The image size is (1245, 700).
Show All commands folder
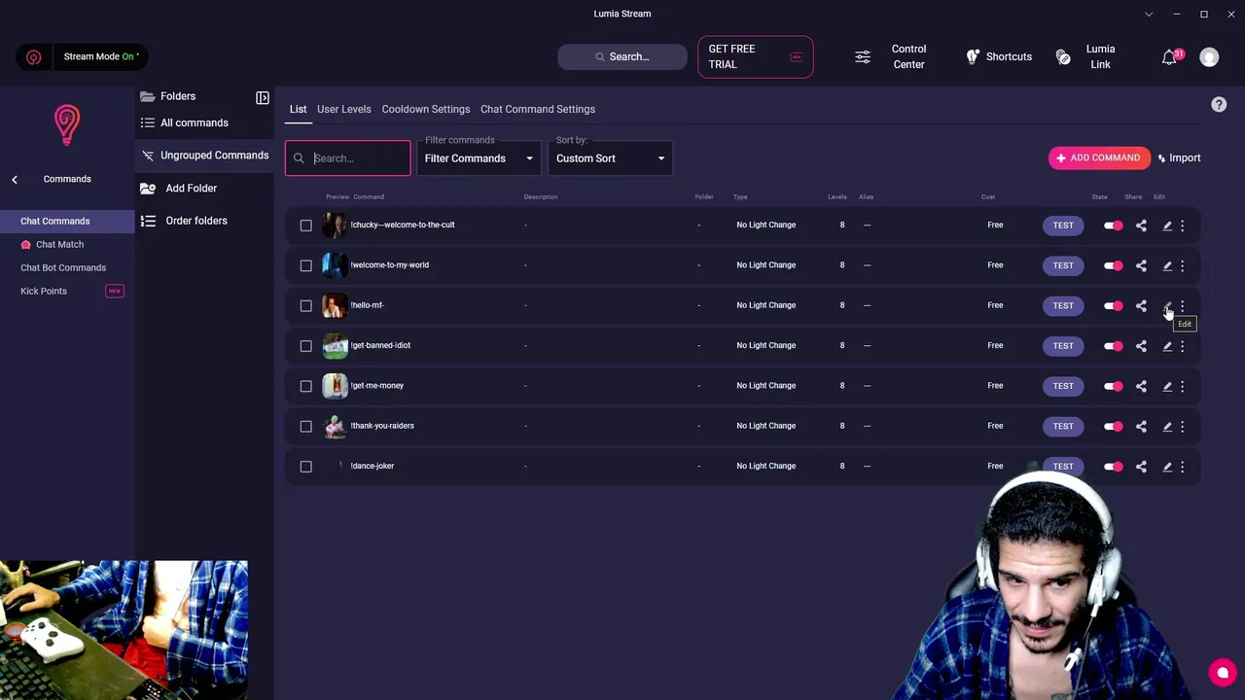184,122
